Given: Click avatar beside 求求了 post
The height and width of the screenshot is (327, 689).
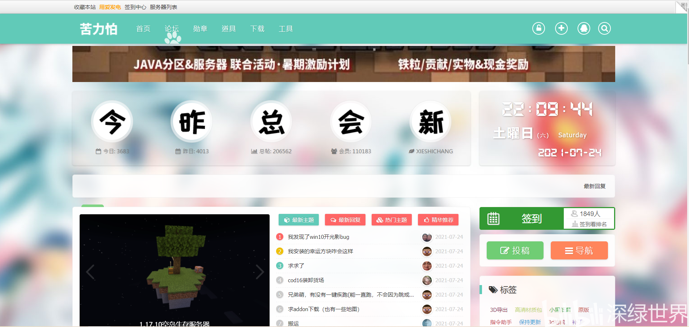Looking at the screenshot, I should [427, 266].
